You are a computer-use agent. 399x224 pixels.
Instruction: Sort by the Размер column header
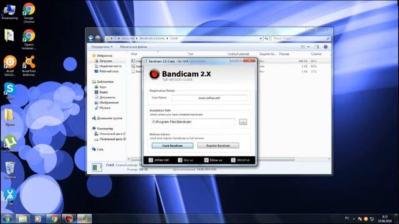click(x=284, y=54)
